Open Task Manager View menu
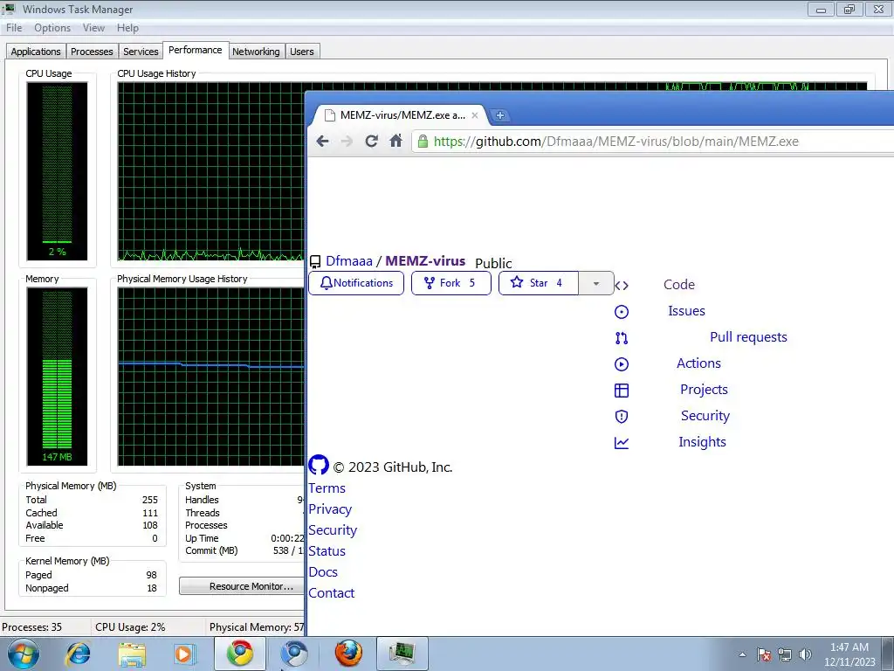The height and width of the screenshot is (671, 894). pos(93,28)
